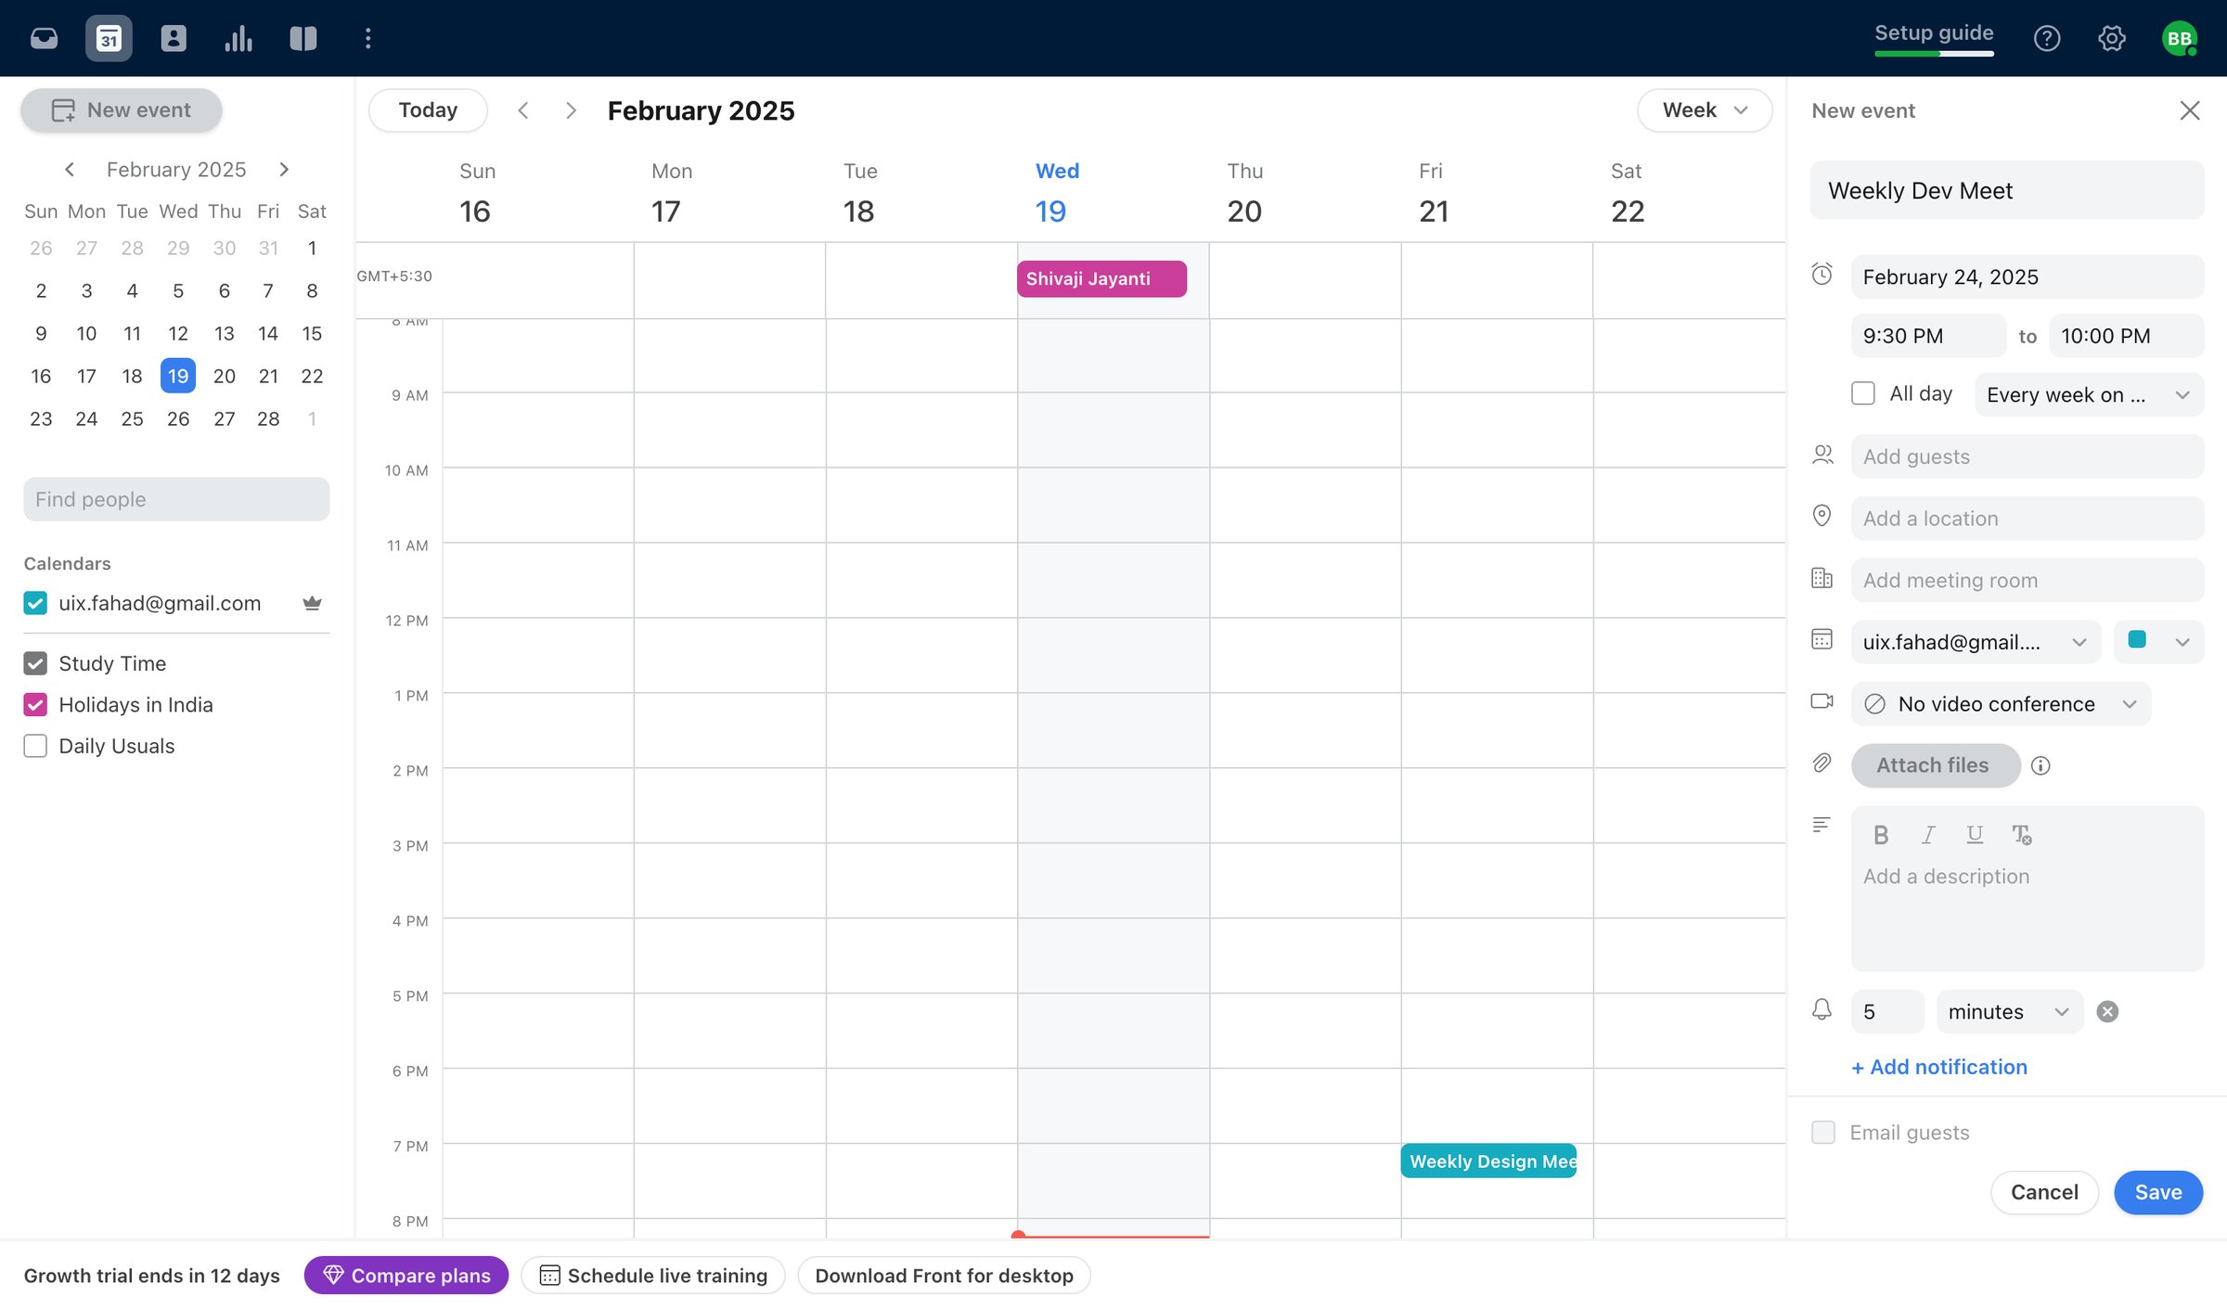Open the calendar icon in top bar

(x=109, y=38)
